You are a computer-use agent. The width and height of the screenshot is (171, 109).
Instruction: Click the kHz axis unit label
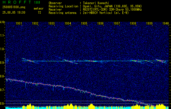tap(2, 22)
